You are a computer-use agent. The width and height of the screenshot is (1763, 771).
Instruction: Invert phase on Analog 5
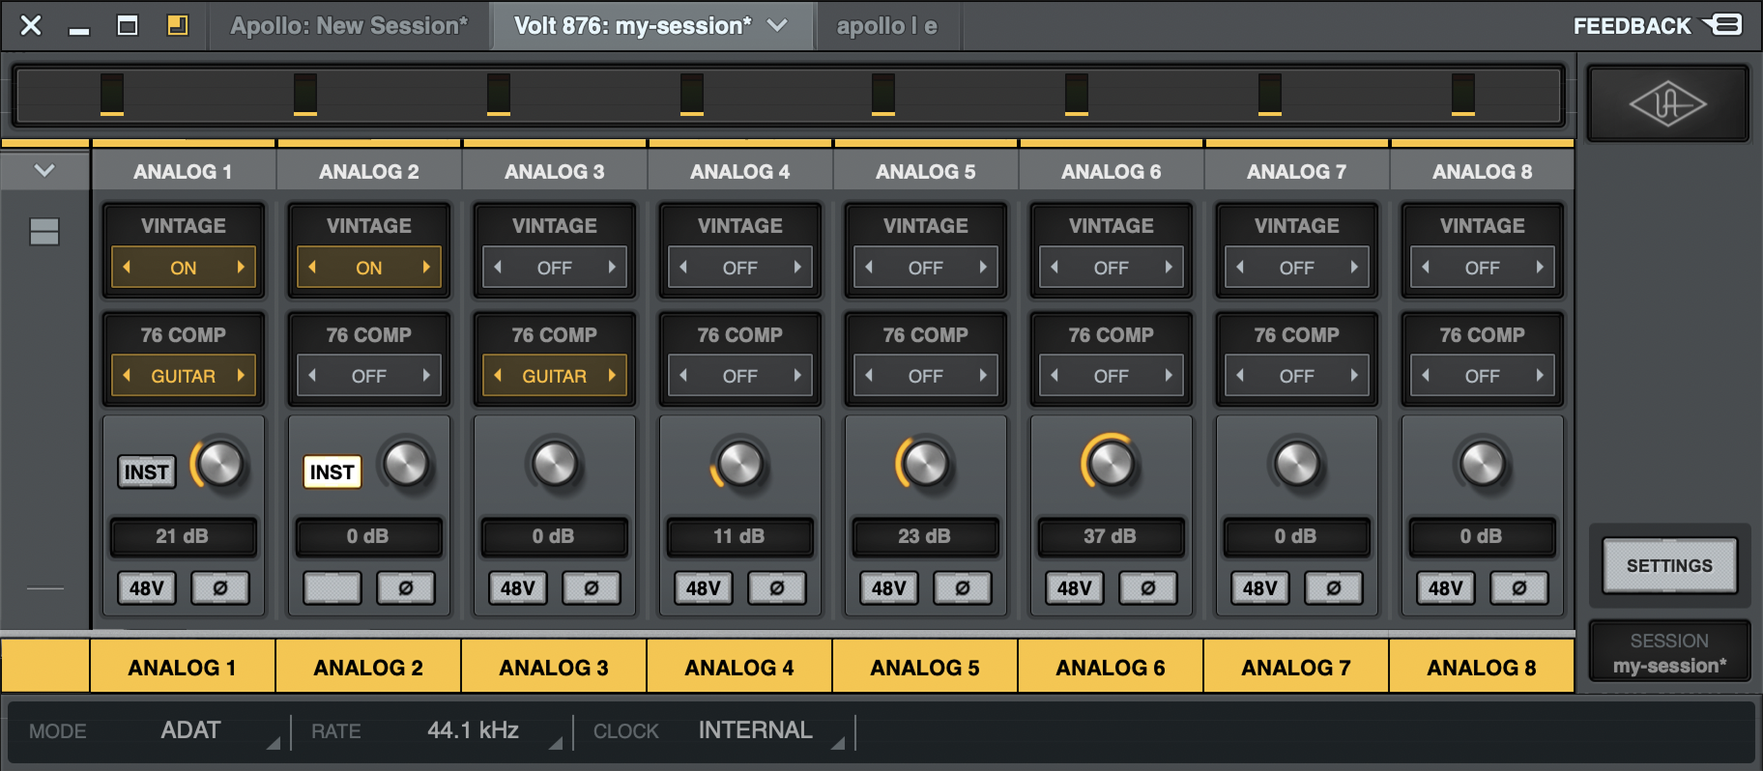point(963,587)
